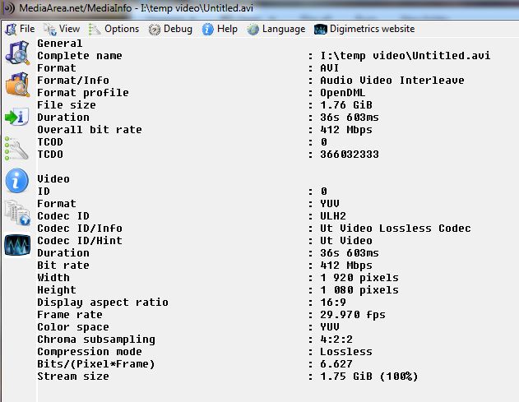The image size is (519, 402).
Task: Click the Overall bit rate value '412 Mbps'
Action: click(346, 130)
